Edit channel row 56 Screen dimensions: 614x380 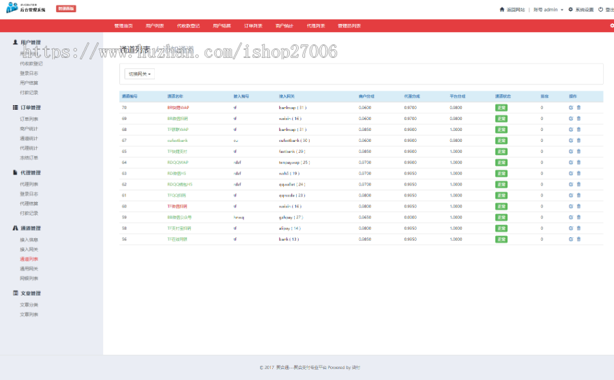tap(571, 239)
